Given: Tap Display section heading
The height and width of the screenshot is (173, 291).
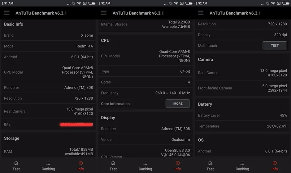Looking at the screenshot, I should point(108,118).
